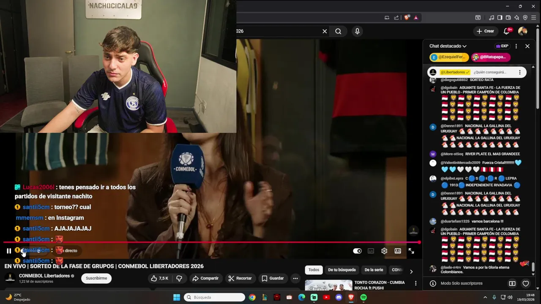The width and height of the screenshot is (541, 304).
Task: Open YouTube account avatar menu
Action: [x=523, y=31]
